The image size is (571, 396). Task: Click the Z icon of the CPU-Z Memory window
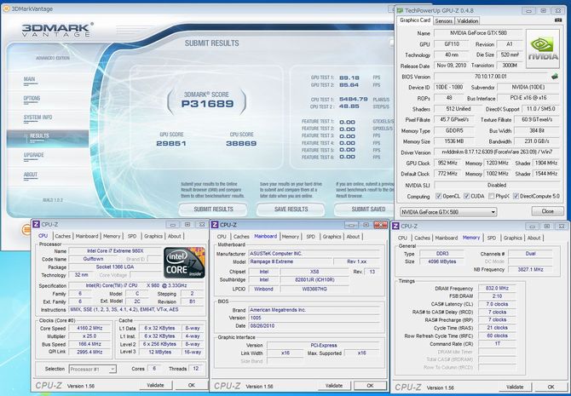pos(395,226)
